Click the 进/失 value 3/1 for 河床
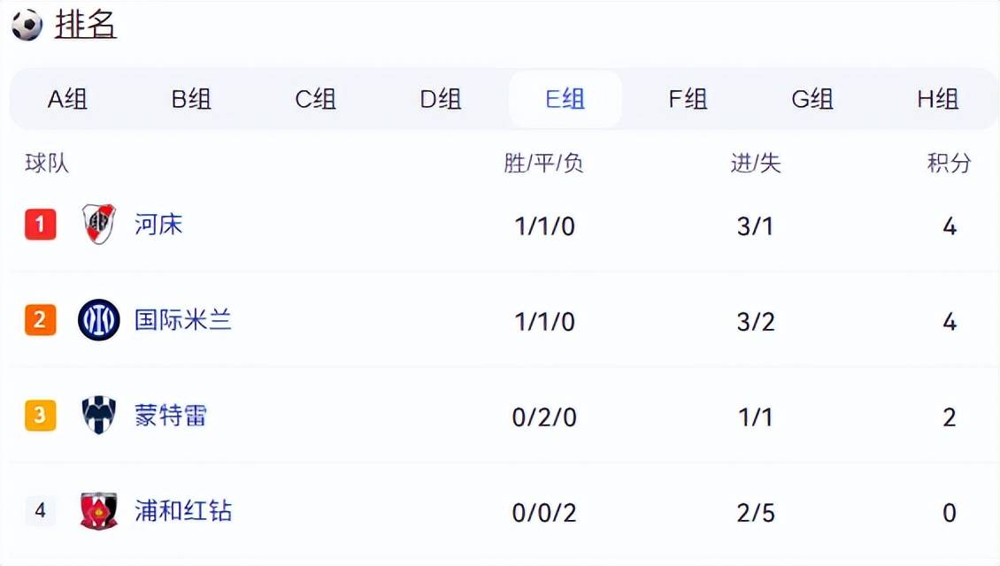Image resolution: width=1000 pixels, height=566 pixels. pyautogui.click(x=757, y=224)
